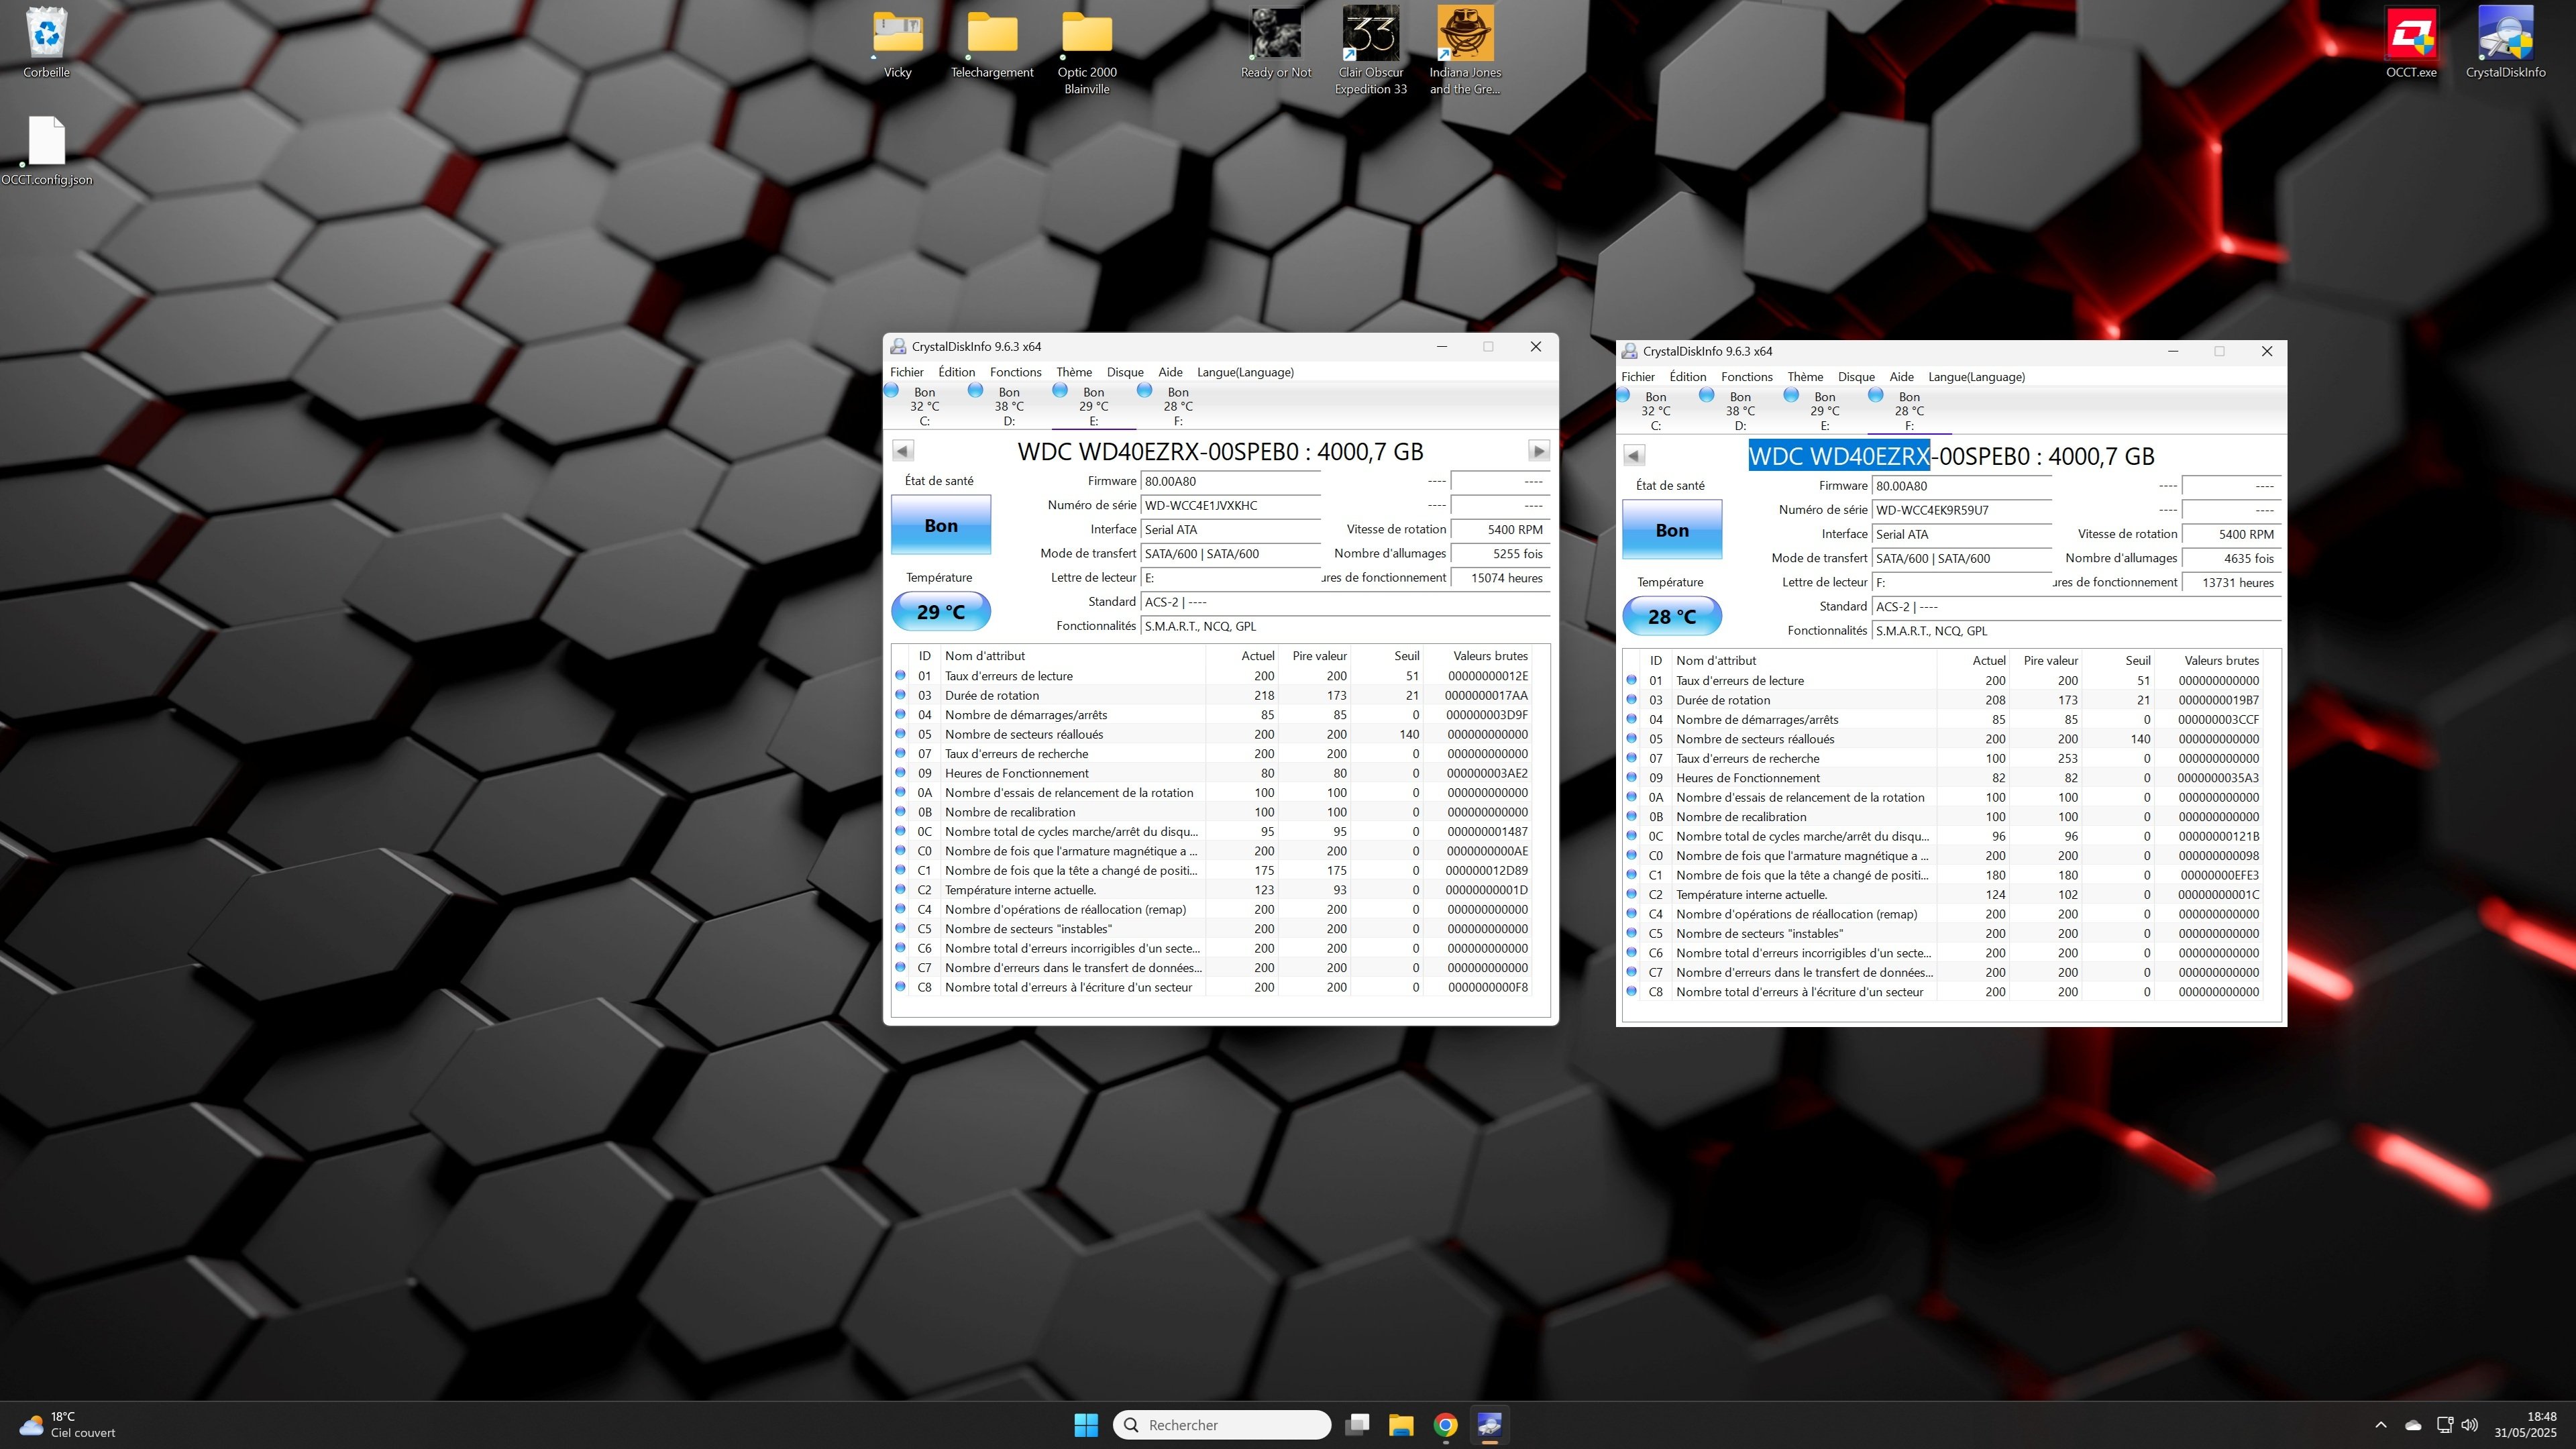Click highlighted disk title WDC WD40EZRX in right window
Screen dimensions: 2576x1449
pos(1839,456)
